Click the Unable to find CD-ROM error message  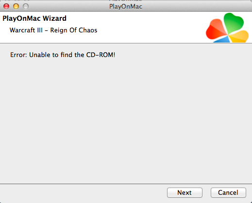click(x=63, y=55)
